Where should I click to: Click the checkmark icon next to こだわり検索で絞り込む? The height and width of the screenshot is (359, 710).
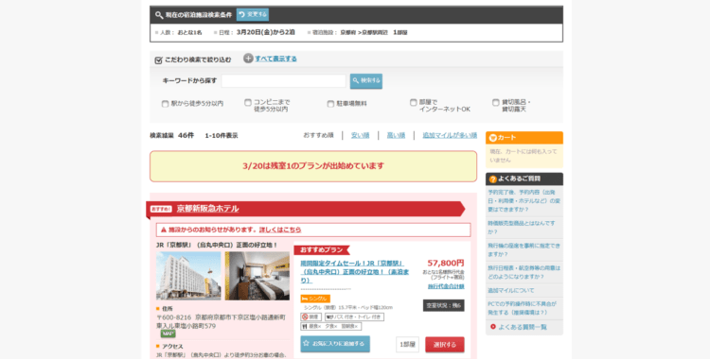[x=158, y=60]
